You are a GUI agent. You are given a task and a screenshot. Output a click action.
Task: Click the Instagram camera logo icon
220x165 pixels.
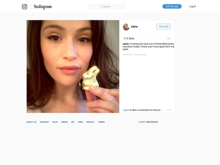pyautogui.click(x=24, y=7)
